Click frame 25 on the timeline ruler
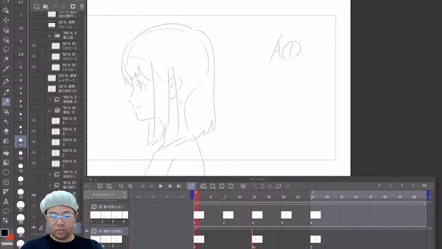 (x=312, y=197)
